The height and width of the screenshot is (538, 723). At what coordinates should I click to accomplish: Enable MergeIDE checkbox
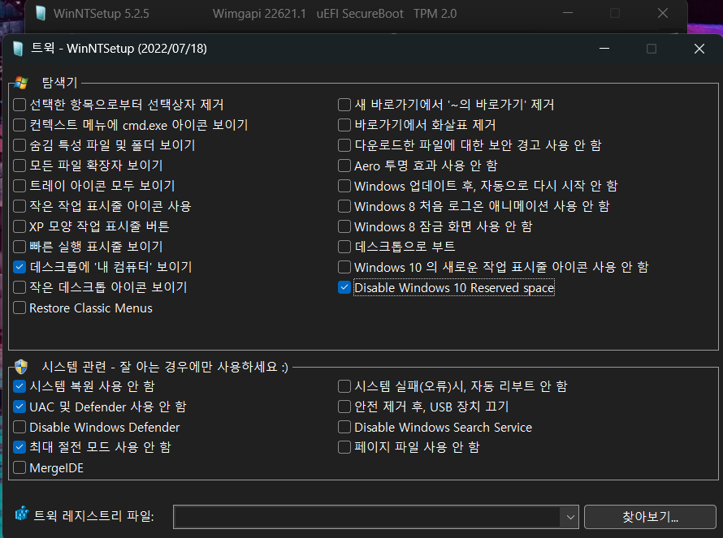click(x=19, y=467)
